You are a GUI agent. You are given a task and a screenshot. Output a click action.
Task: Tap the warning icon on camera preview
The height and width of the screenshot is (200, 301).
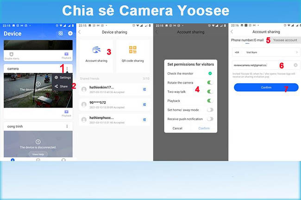click(38, 84)
